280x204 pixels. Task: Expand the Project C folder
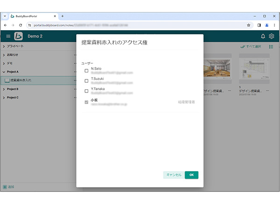(4, 98)
